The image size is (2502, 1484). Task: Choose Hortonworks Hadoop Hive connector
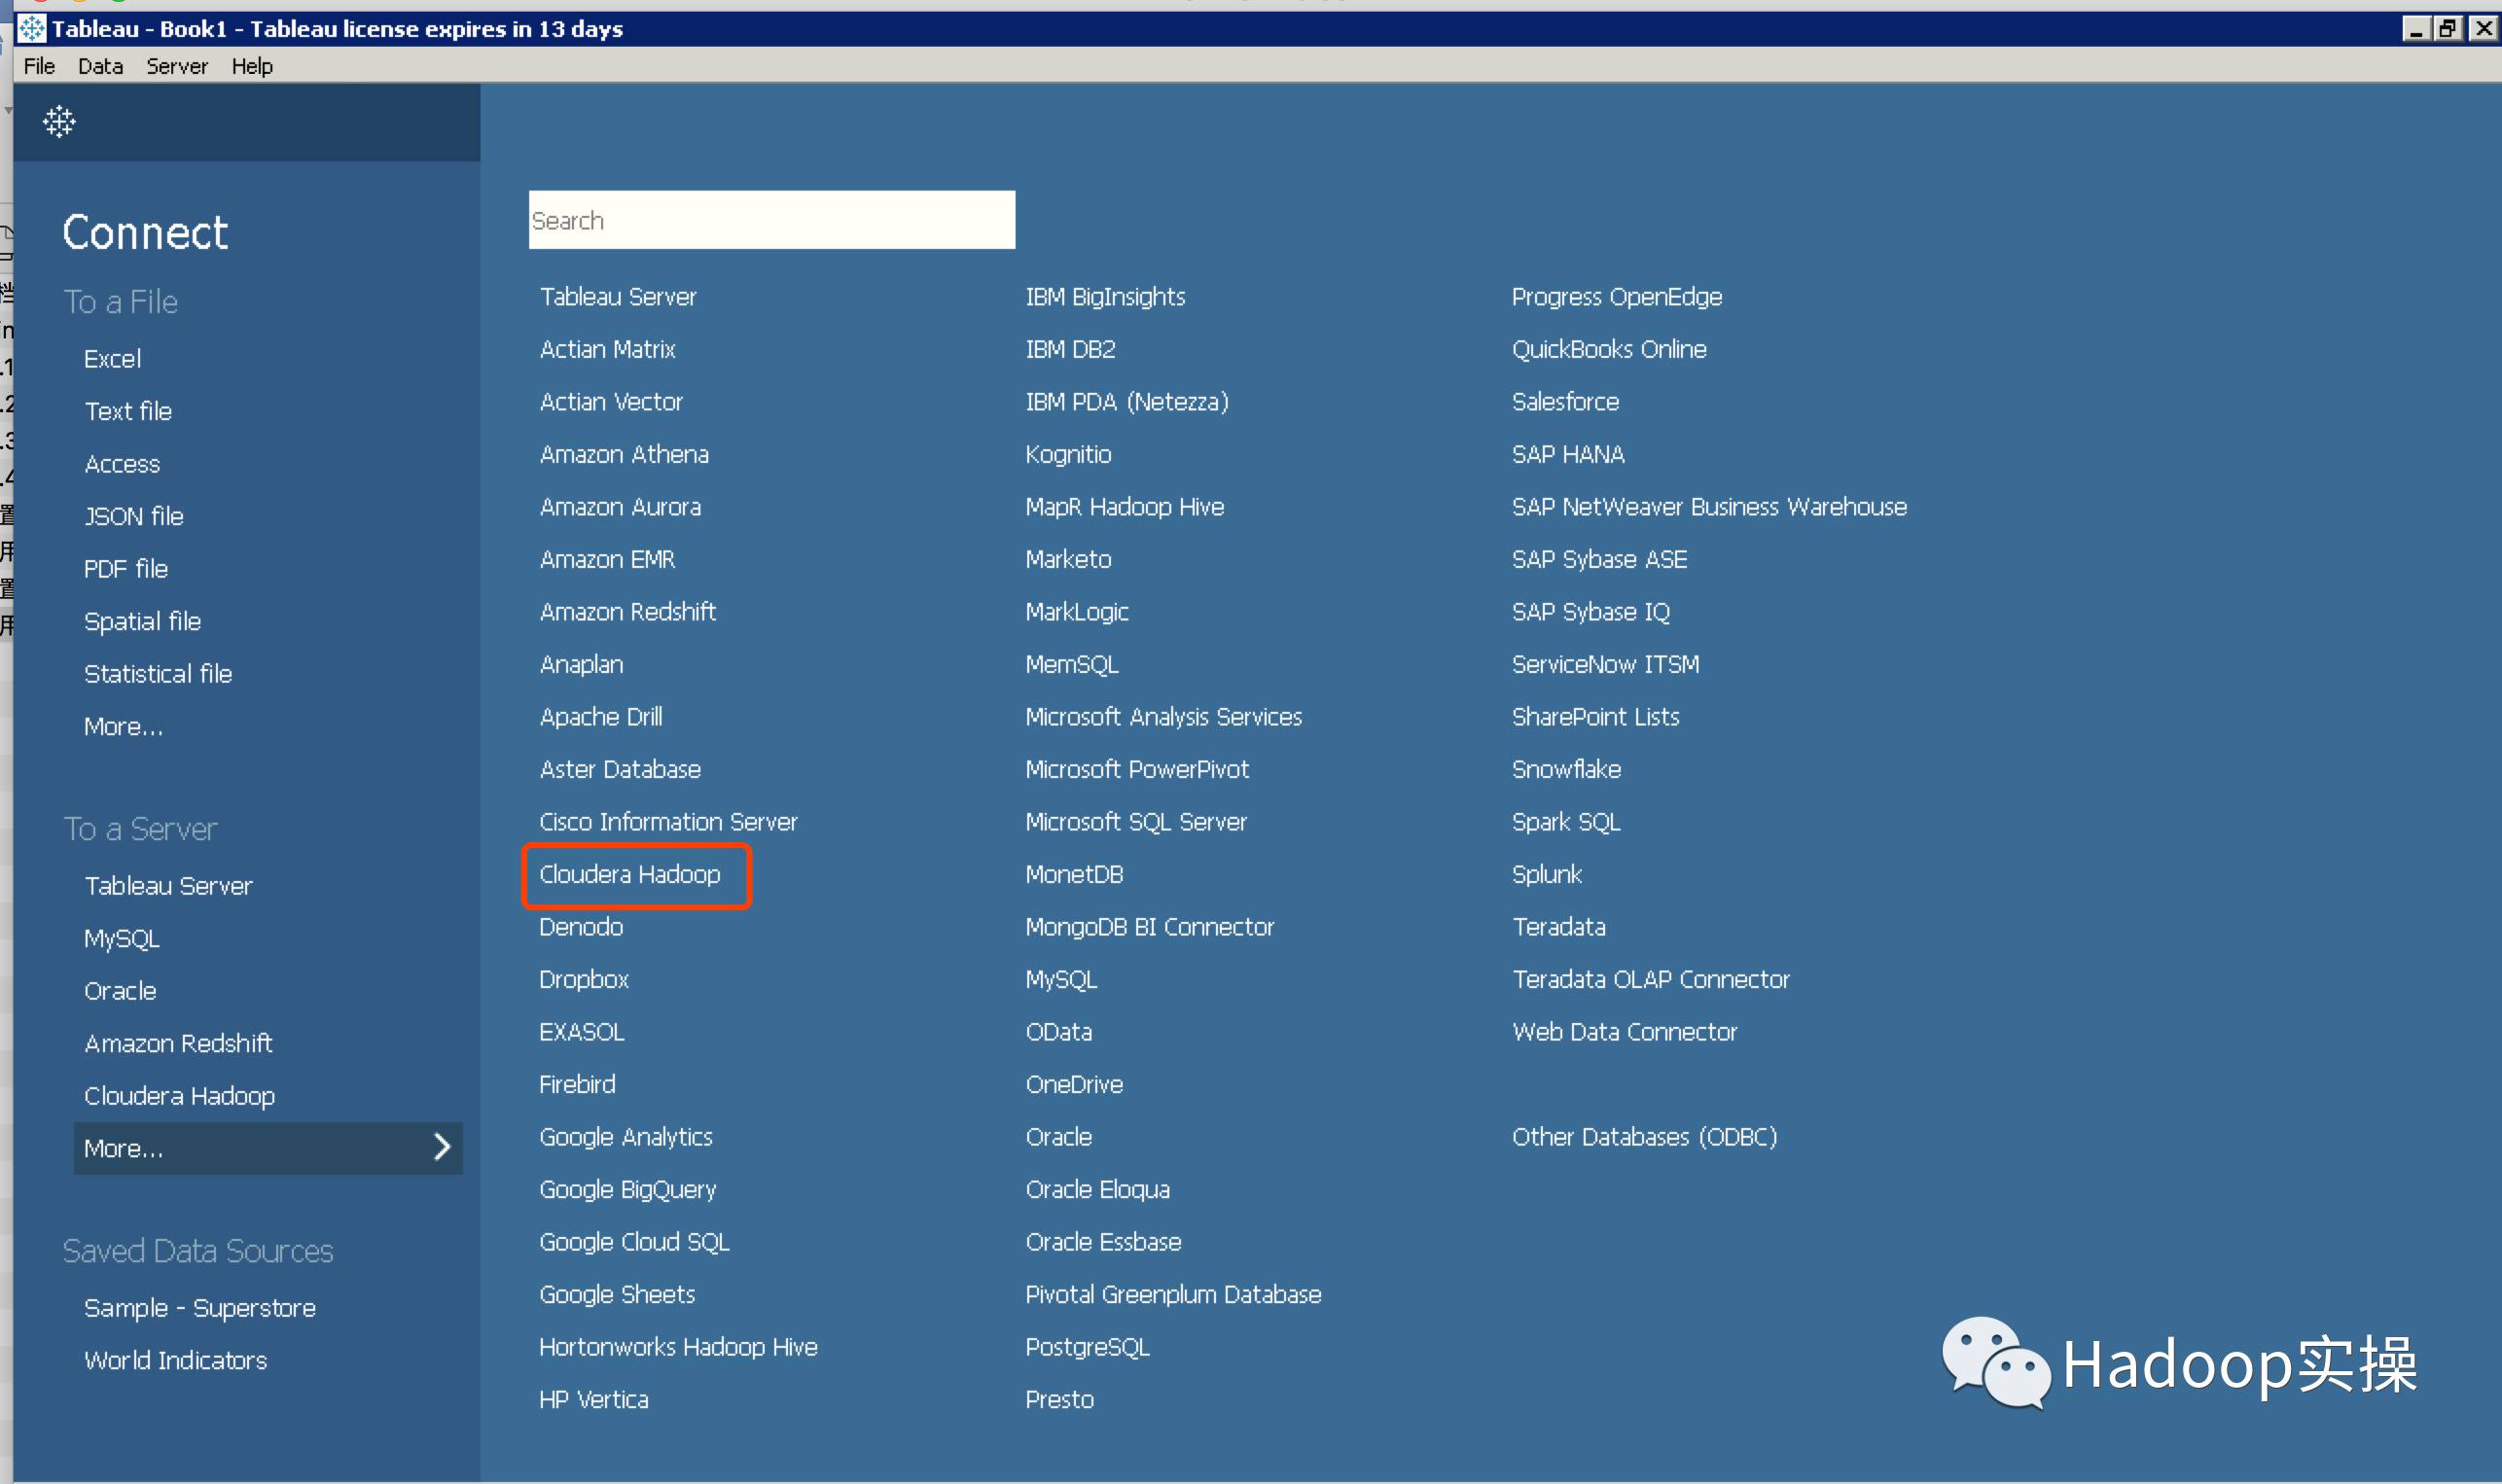tap(678, 1347)
